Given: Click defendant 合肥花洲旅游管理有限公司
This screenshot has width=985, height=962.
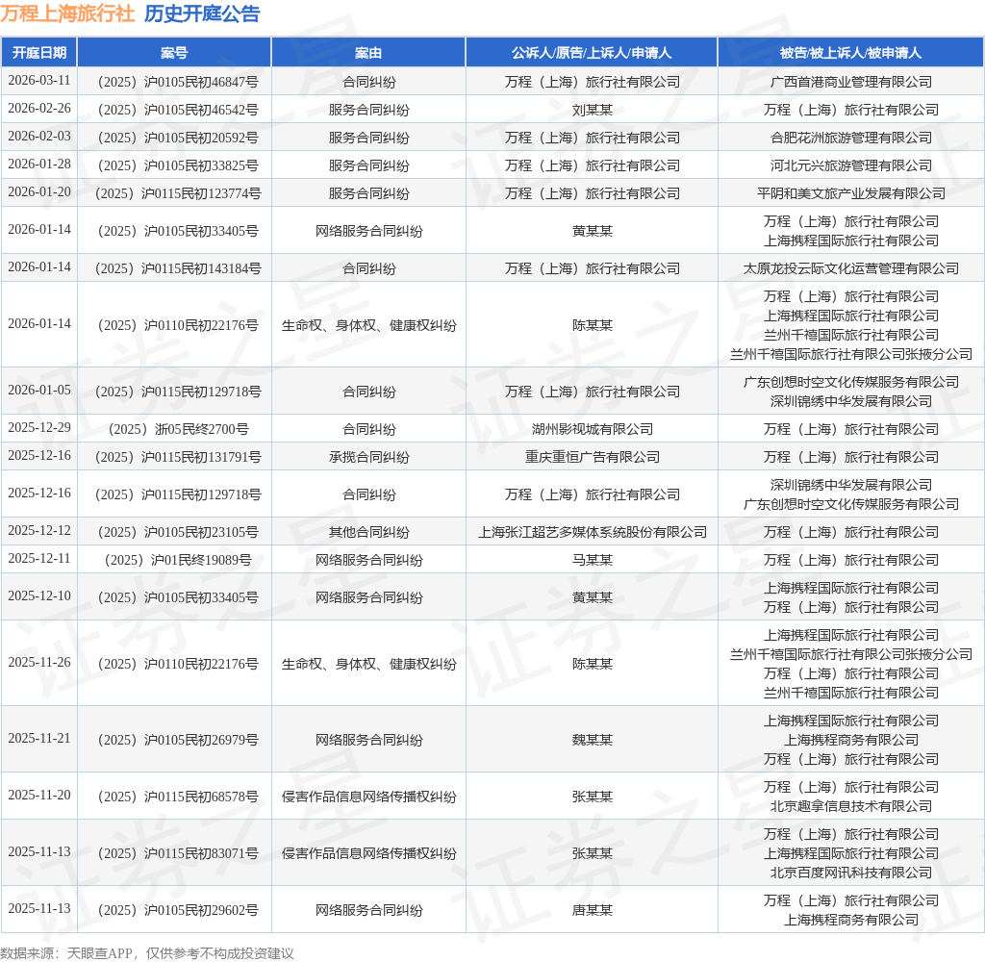Looking at the screenshot, I should 850,138.
